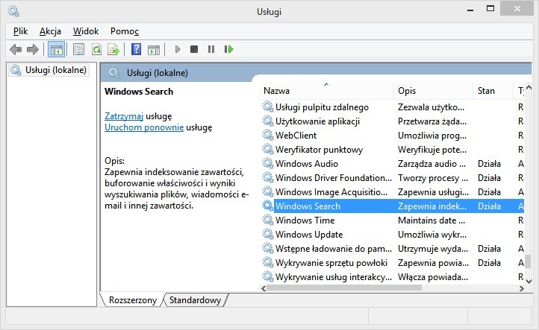
Task: Refresh the services list
Action: [96, 49]
